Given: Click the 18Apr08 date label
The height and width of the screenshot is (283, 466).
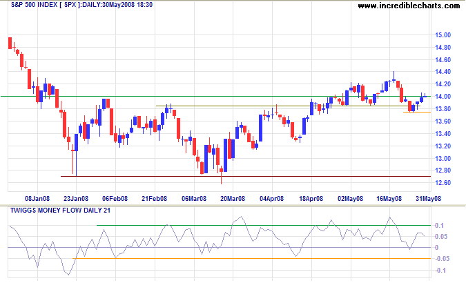Looking at the screenshot, I should pyautogui.click(x=311, y=199).
